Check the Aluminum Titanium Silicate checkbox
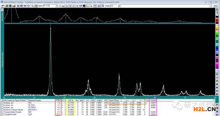Image resolution: width=220 pixels, height=116 pixels. (2, 110)
